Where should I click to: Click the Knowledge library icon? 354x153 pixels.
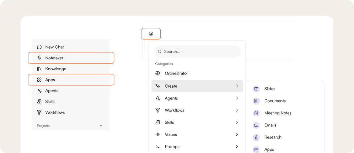click(39, 69)
